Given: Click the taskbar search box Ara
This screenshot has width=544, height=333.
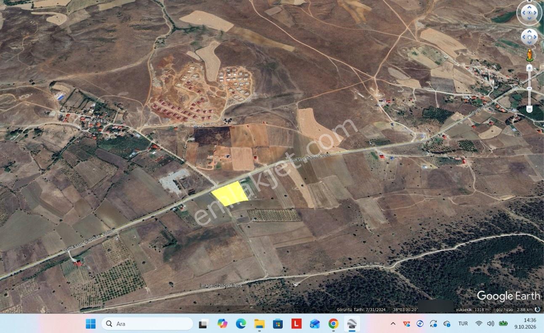Looking at the screenshot, I should pos(147,324).
